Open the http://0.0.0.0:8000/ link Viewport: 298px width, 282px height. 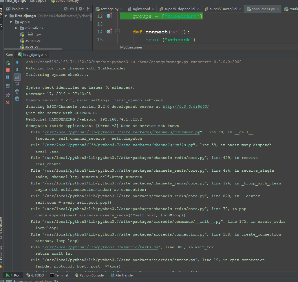pos(186,107)
